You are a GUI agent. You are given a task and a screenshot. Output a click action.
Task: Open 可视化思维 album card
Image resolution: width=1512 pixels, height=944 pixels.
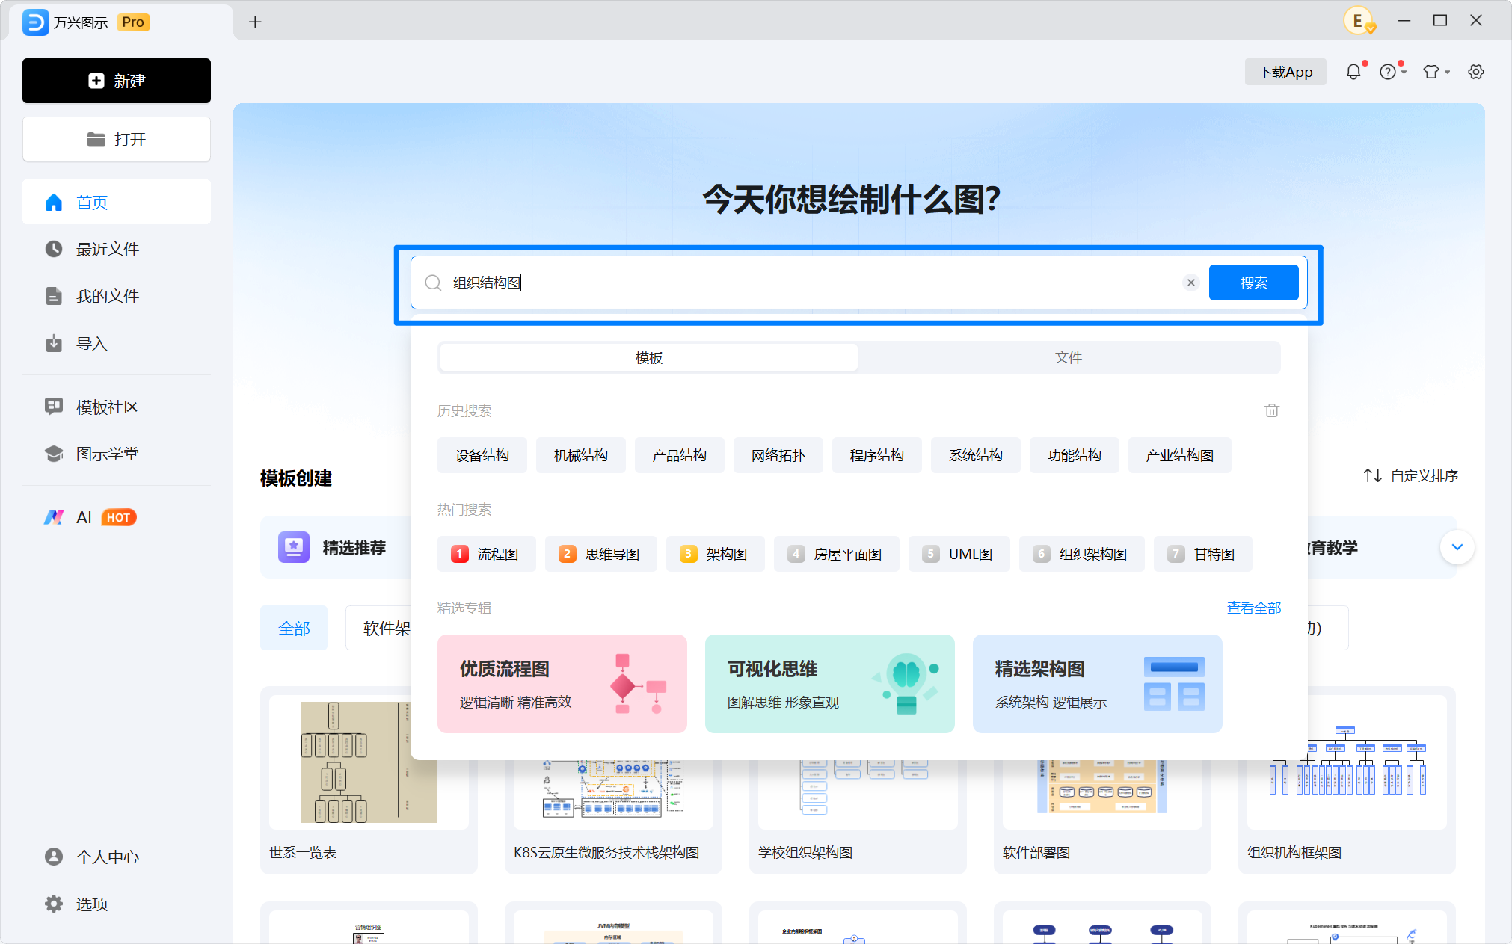[830, 684]
